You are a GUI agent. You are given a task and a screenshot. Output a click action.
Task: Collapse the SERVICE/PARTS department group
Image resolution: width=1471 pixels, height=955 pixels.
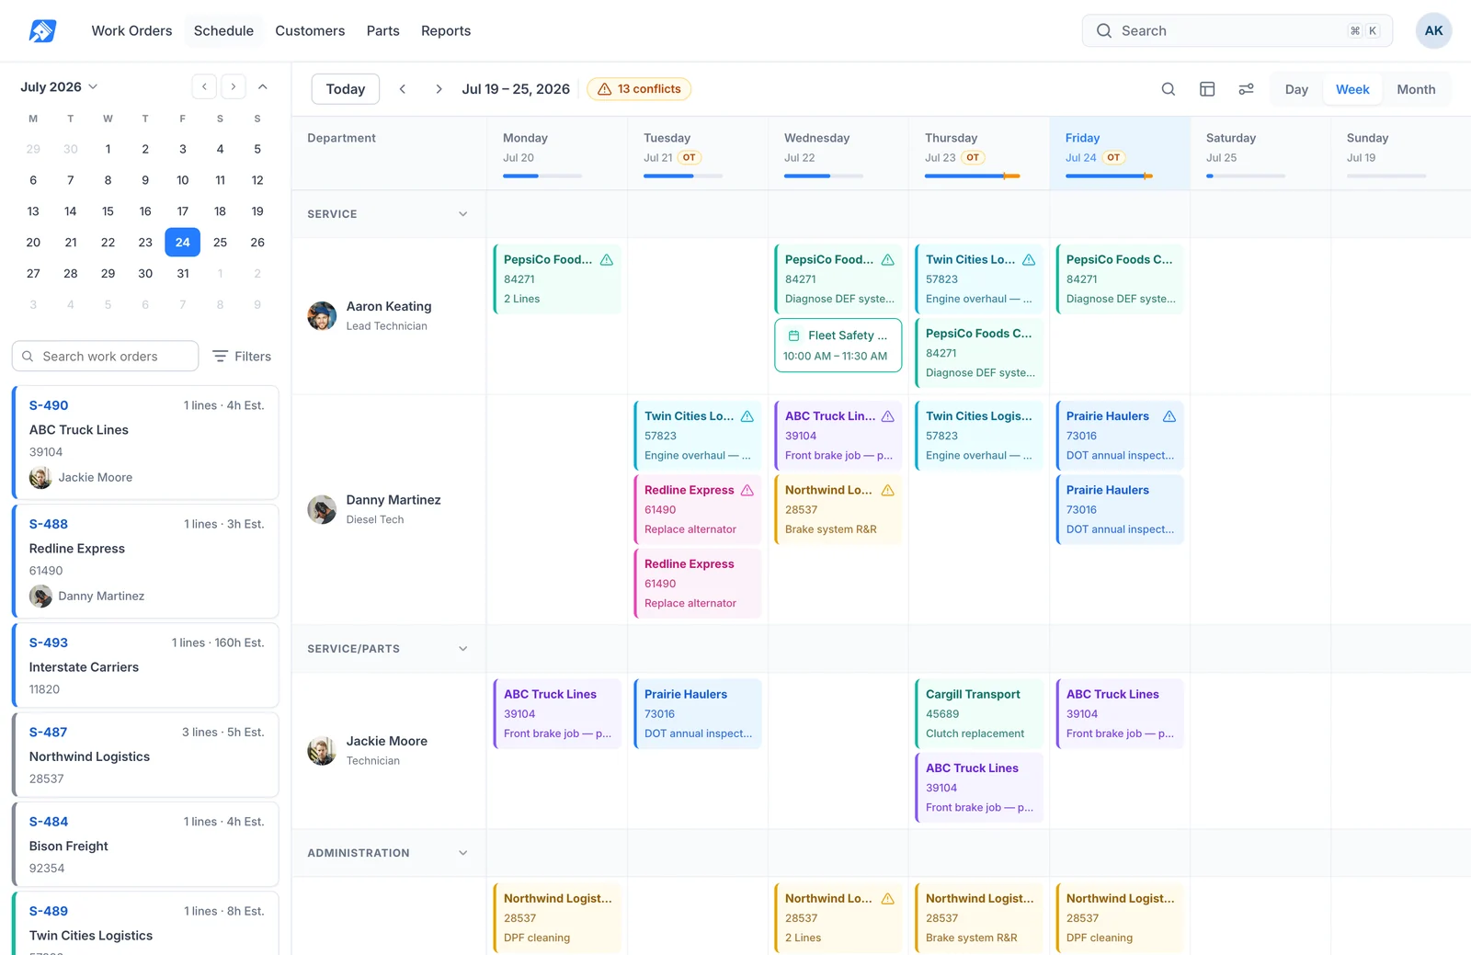tap(462, 649)
